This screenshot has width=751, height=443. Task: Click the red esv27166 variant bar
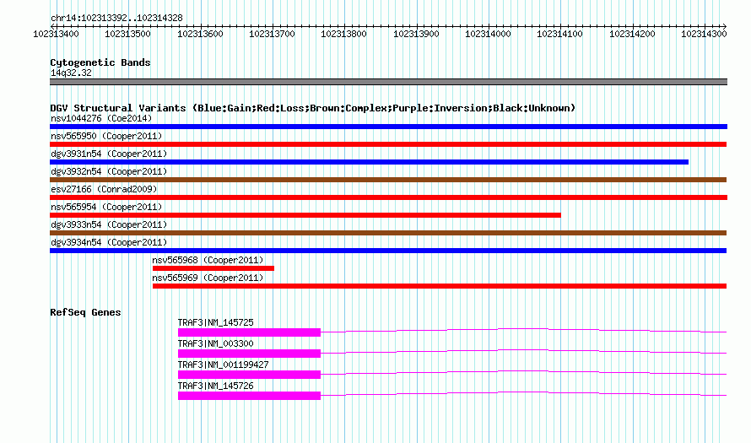tap(388, 197)
